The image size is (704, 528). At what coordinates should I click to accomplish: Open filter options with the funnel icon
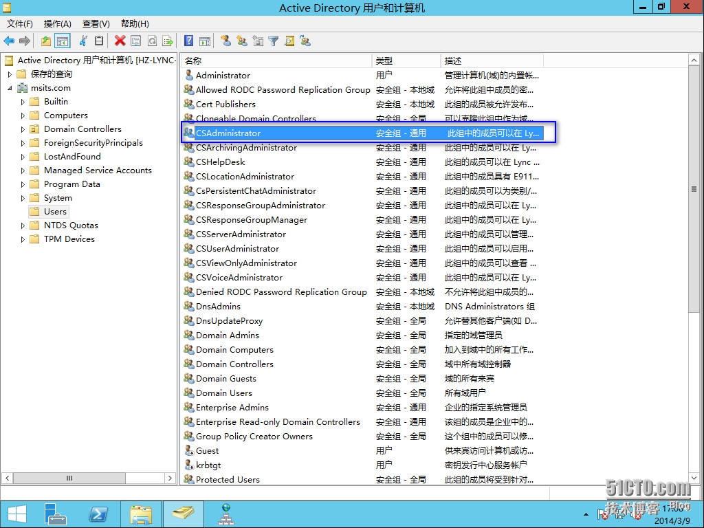tap(274, 41)
